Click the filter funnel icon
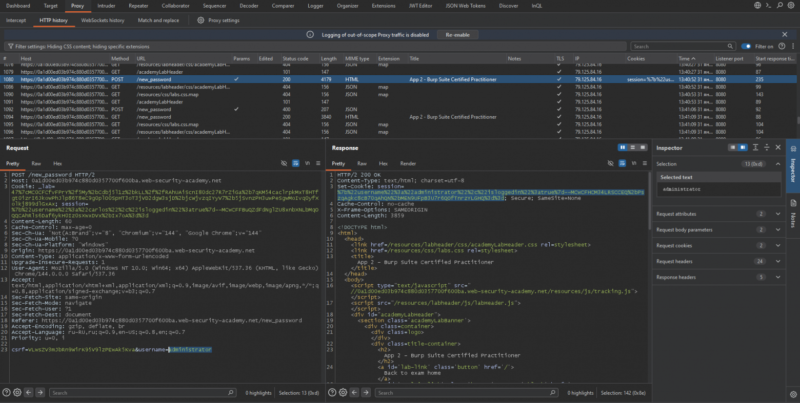The width and height of the screenshot is (800, 403). click(x=11, y=47)
